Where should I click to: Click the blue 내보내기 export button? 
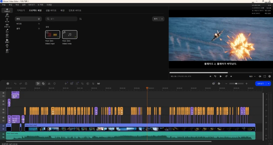pos(261,84)
